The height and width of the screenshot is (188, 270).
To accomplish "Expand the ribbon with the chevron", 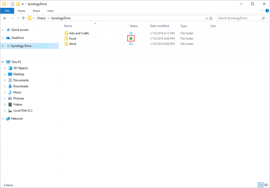I will tap(262, 11).
